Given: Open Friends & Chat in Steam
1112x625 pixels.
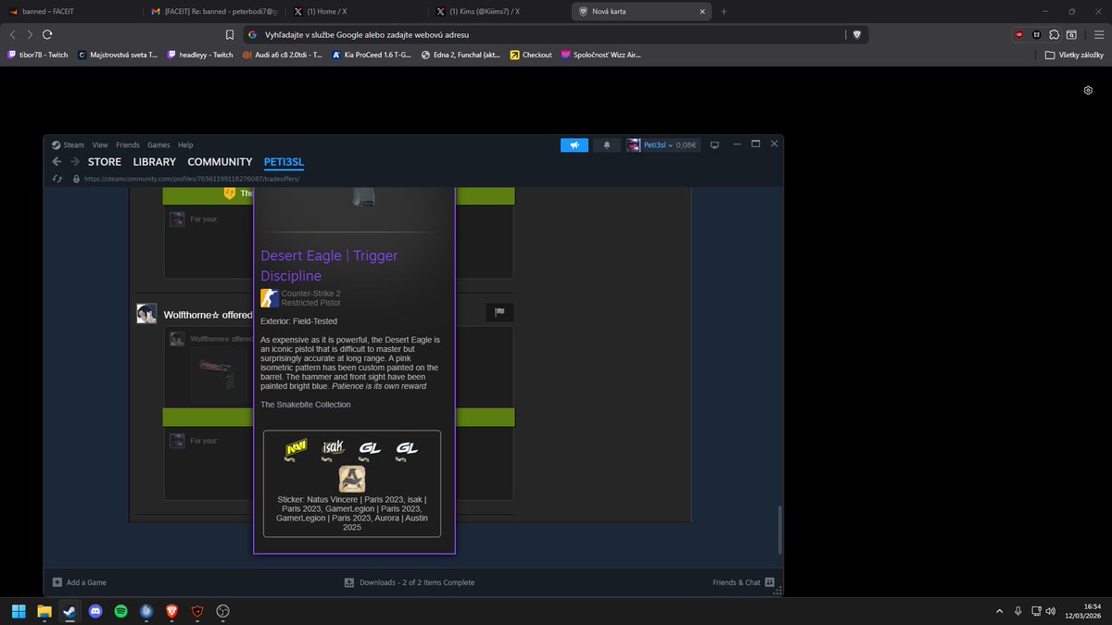Looking at the screenshot, I should [x=743, y=582].
